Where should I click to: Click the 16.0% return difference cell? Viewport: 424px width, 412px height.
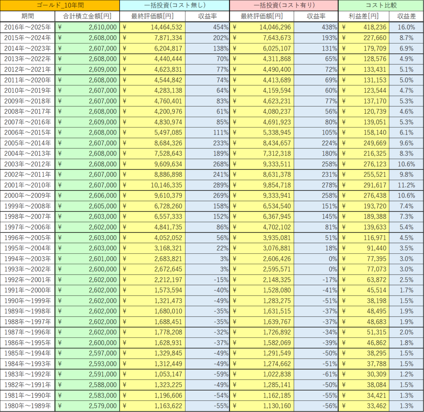pos(406,27)
